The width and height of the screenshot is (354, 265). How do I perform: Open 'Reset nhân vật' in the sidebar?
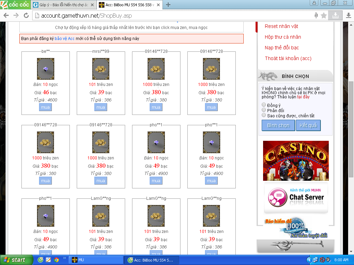click(x=281, y=26)
